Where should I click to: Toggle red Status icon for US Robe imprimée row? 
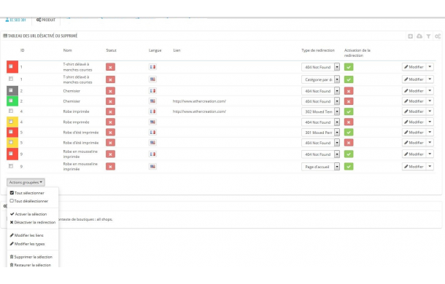(110, 122)
